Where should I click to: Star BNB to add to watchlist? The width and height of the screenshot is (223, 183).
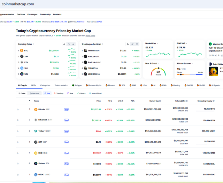[18, 153]
